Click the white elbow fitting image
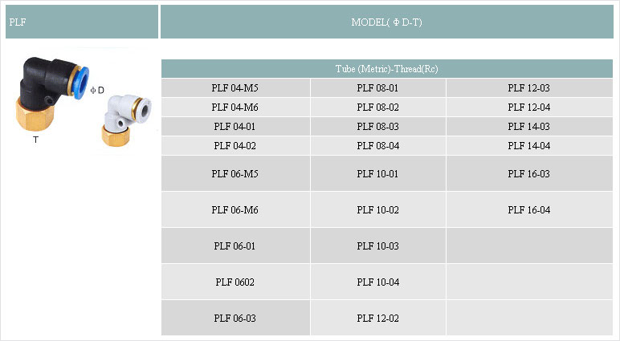Screen dimensions: 620x341 pos(126,120)
